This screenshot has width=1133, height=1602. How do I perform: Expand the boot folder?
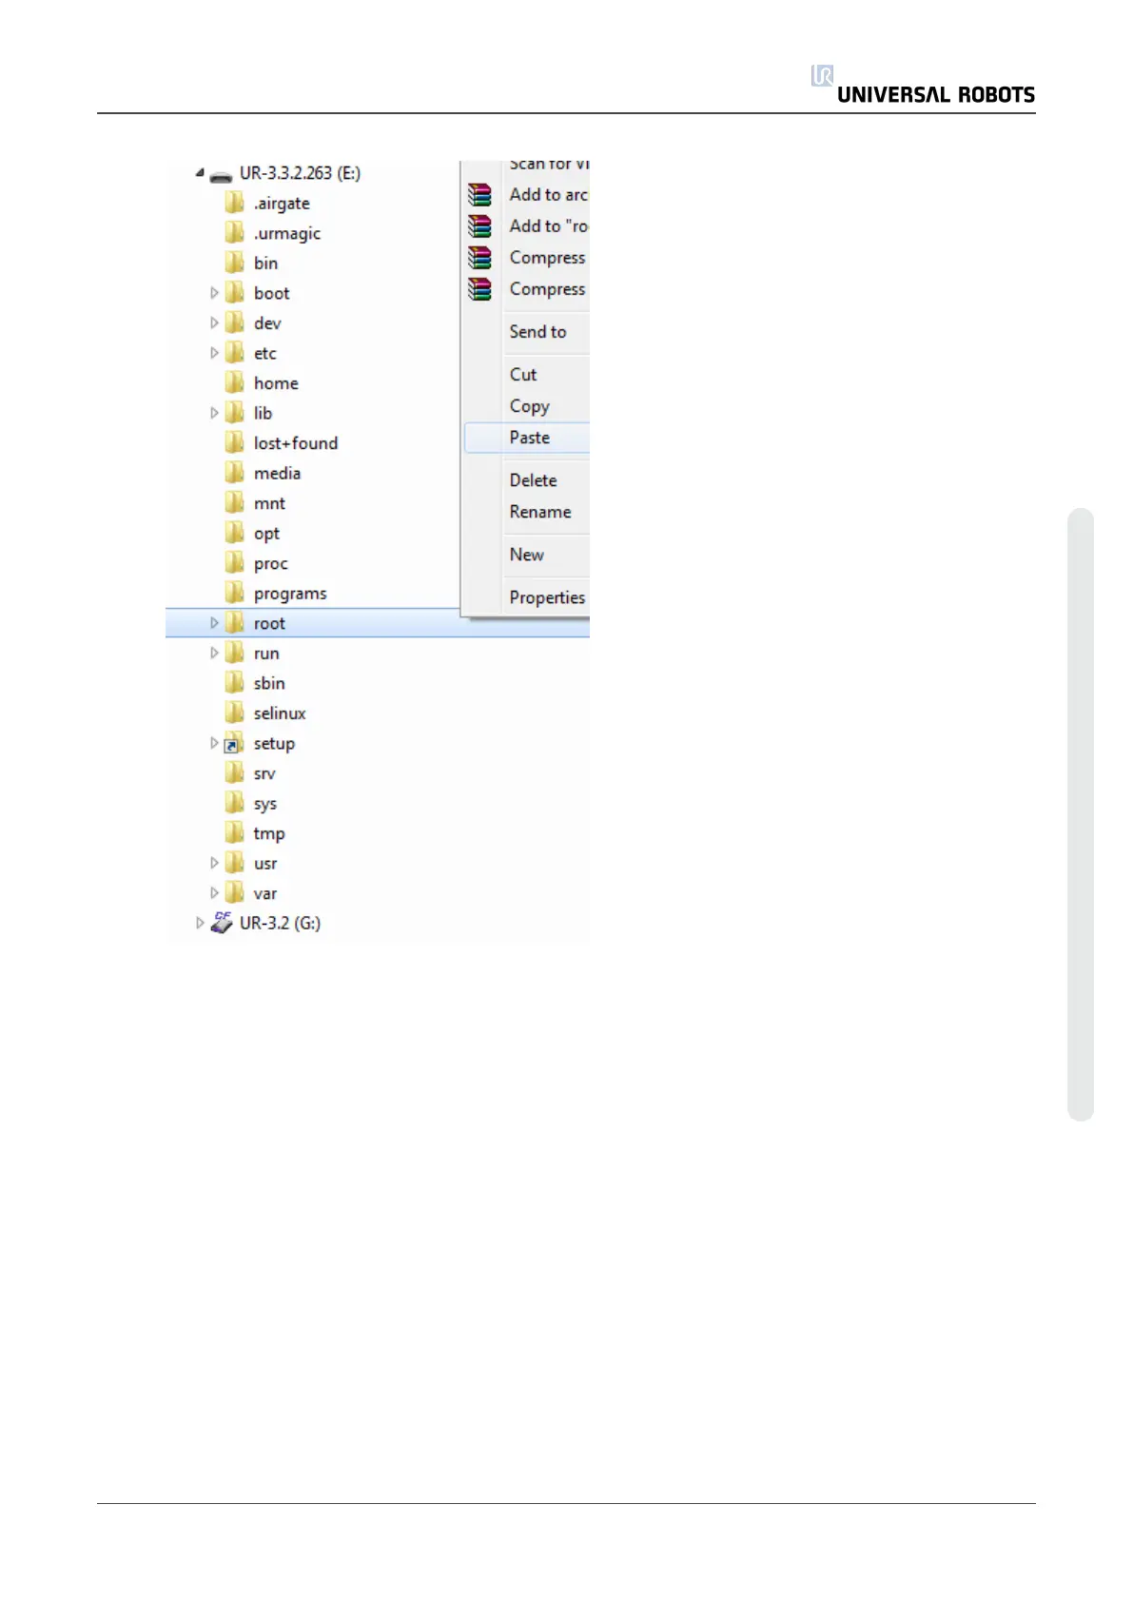pos(214,293)
